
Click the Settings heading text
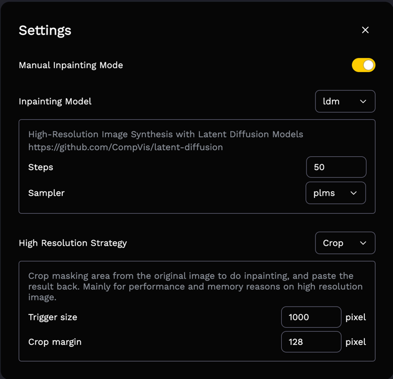[45, 30]
